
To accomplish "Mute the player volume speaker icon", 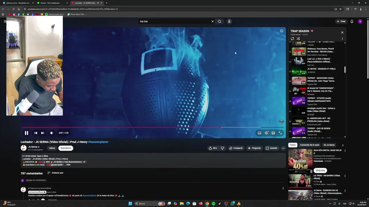I will point(52,133).
